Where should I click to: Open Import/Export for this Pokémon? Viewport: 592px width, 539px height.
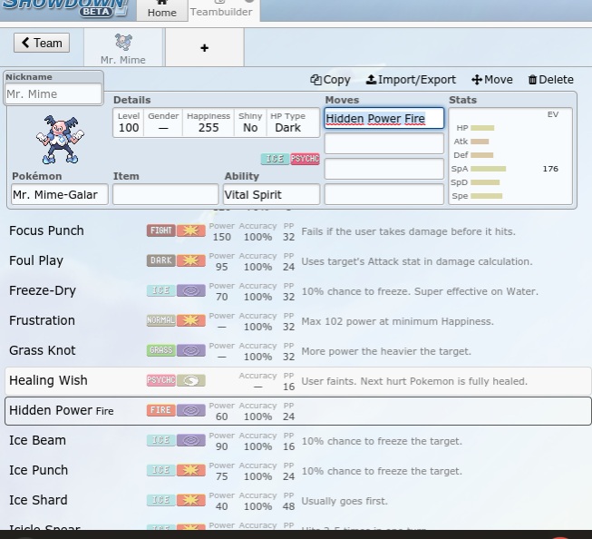click(x=411, y=80)
